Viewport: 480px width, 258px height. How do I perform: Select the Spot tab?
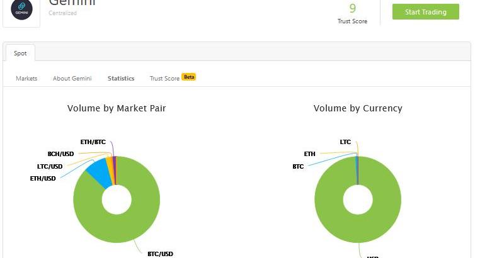pyautogui.click(x=20, y=53)
